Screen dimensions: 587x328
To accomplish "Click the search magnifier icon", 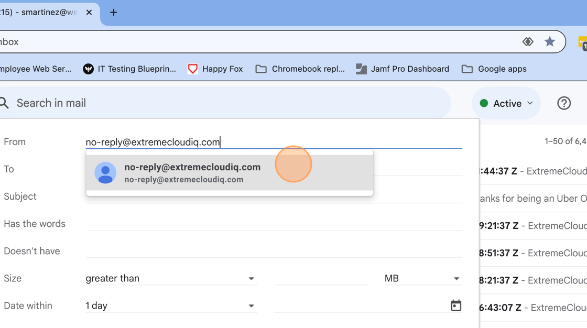I will [x=4, y=103].
